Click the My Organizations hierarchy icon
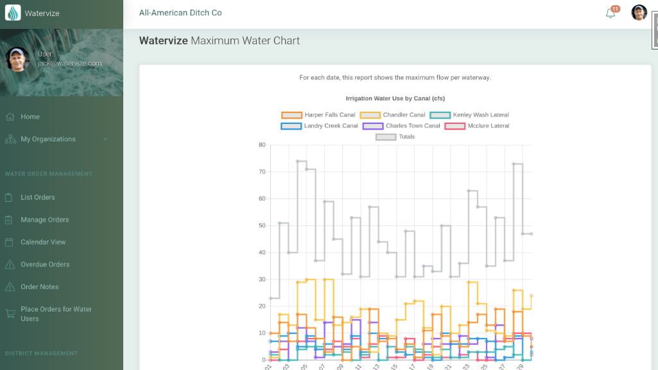 [x=10, y=139]
